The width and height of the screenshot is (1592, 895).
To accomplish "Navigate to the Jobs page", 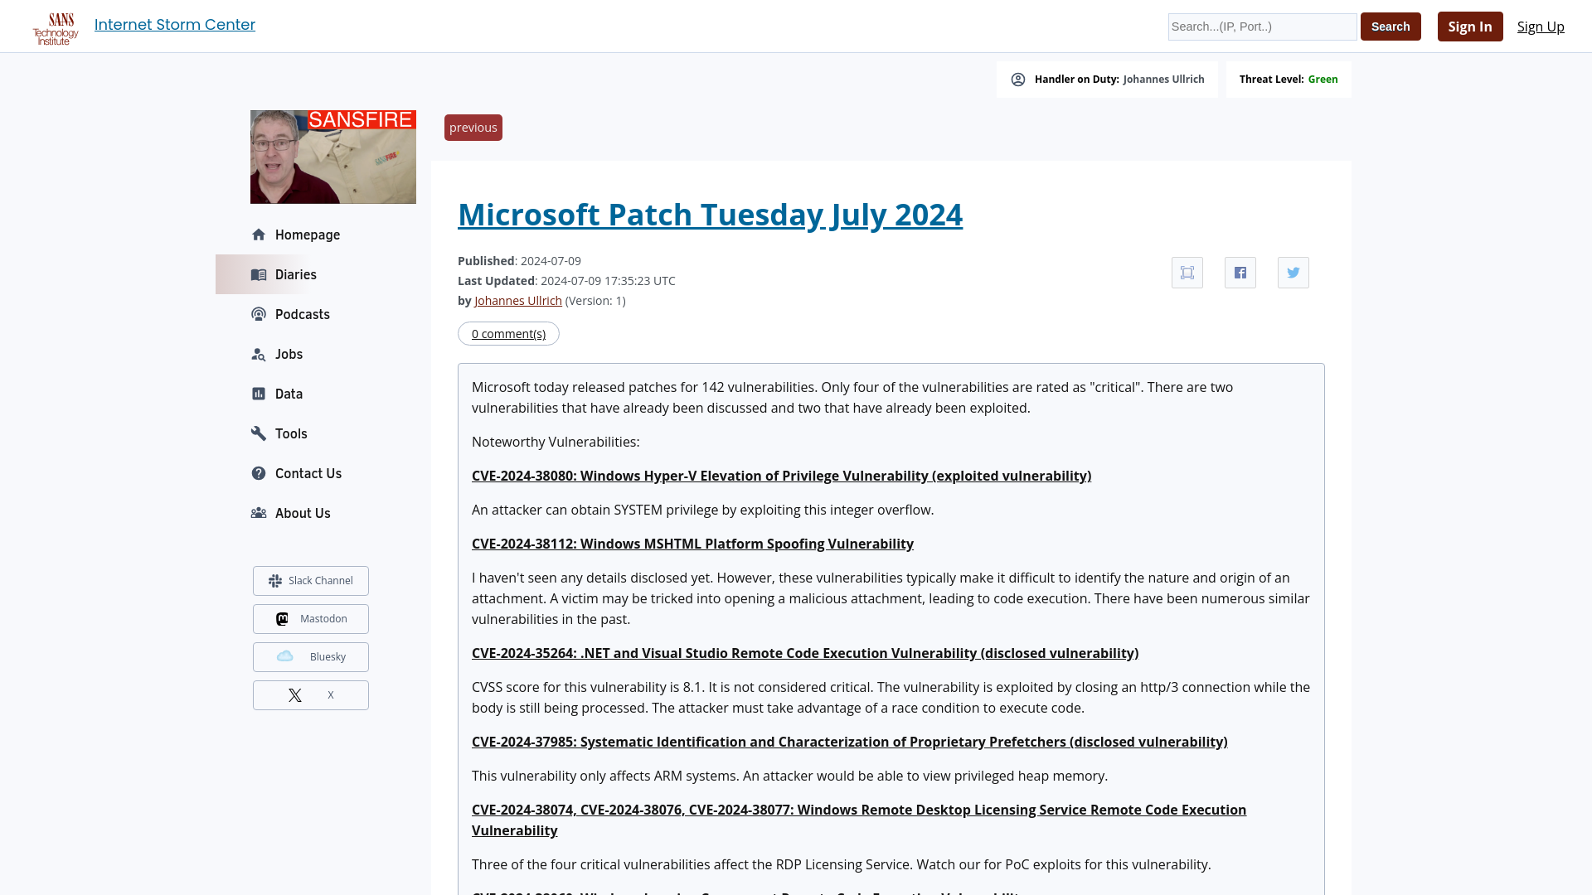I will click(289, 354).
